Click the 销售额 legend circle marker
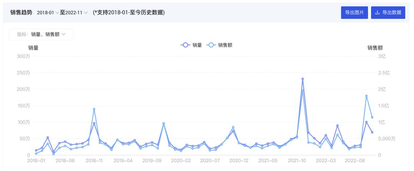The width and height of the screenshot is (414, 171). [210, 45]
